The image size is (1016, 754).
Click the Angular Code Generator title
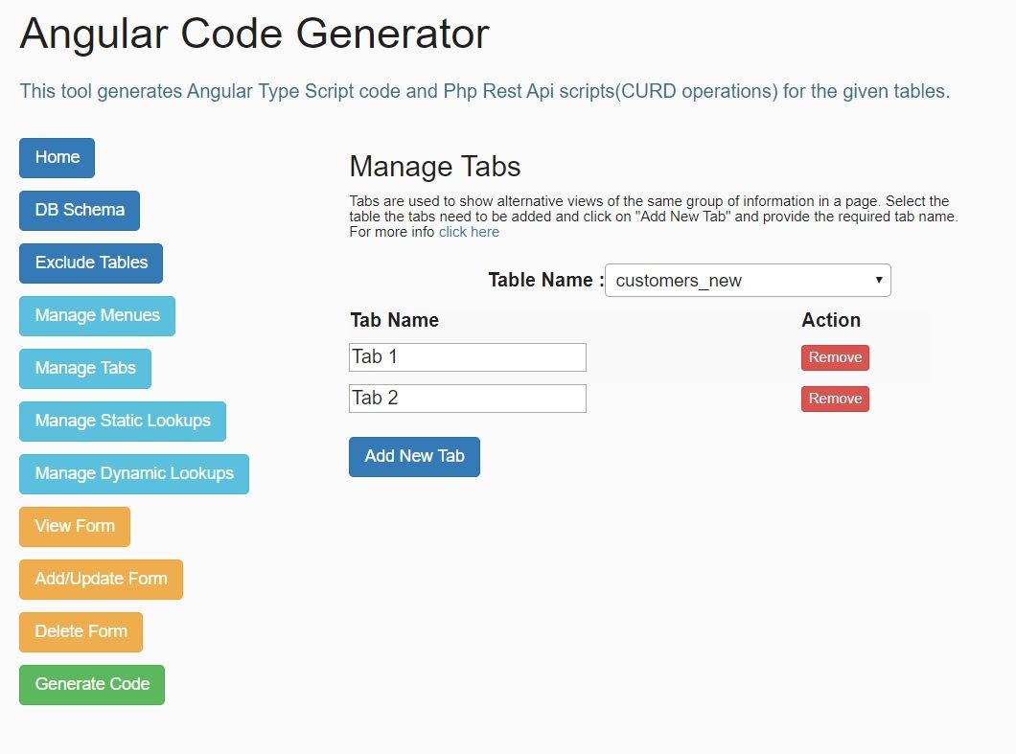[254, 34]
